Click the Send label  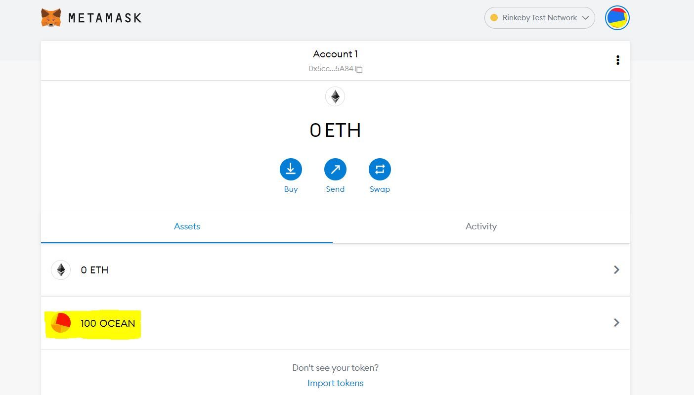(335, 189)
